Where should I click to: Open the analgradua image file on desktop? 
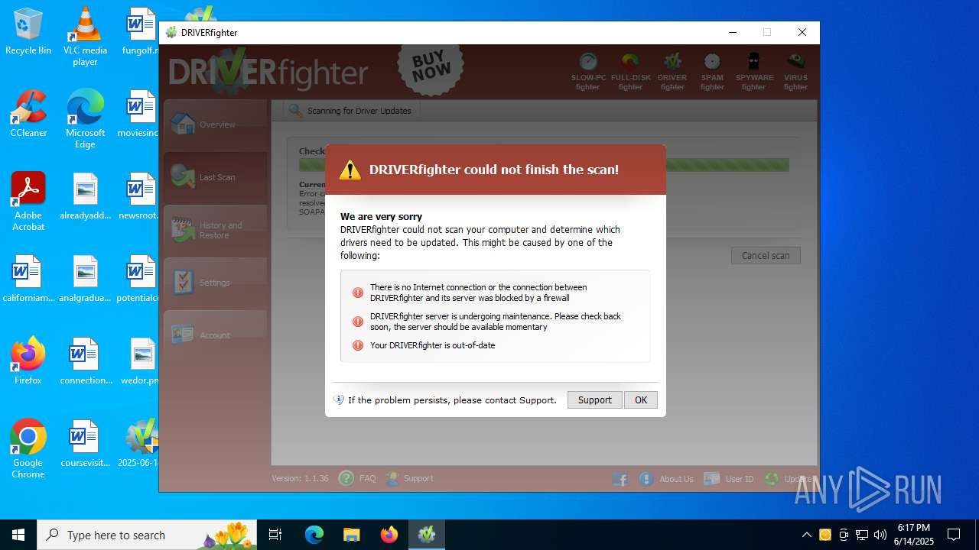point(85,279)
